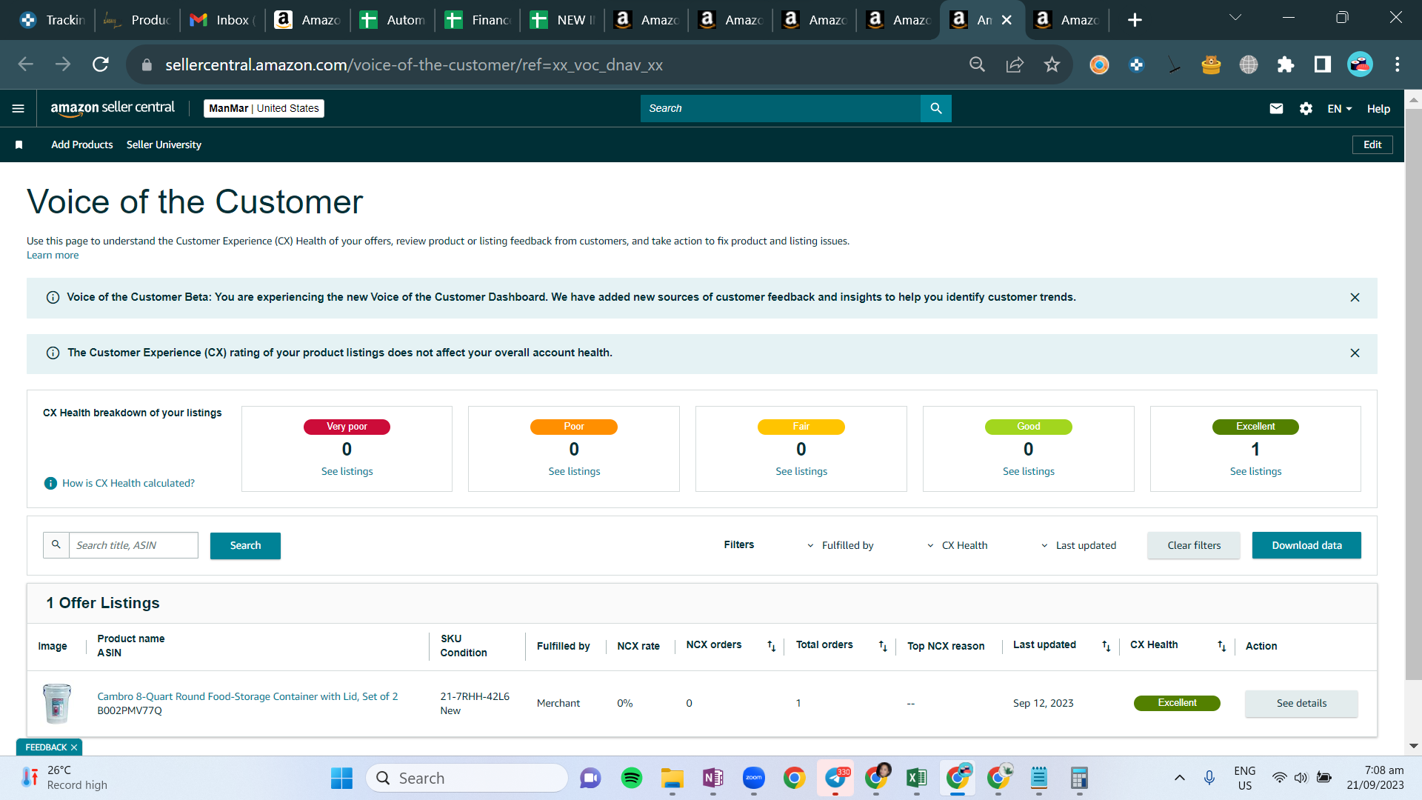Image resolution: width=1422 pixels, height=800 pixels.
Task: Click the search magnifier button in header
Action: click(x=936, y=108)
